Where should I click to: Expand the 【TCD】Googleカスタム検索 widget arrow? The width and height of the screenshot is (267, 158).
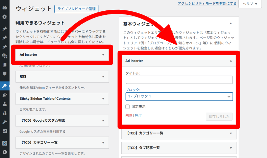coord(103,121)
